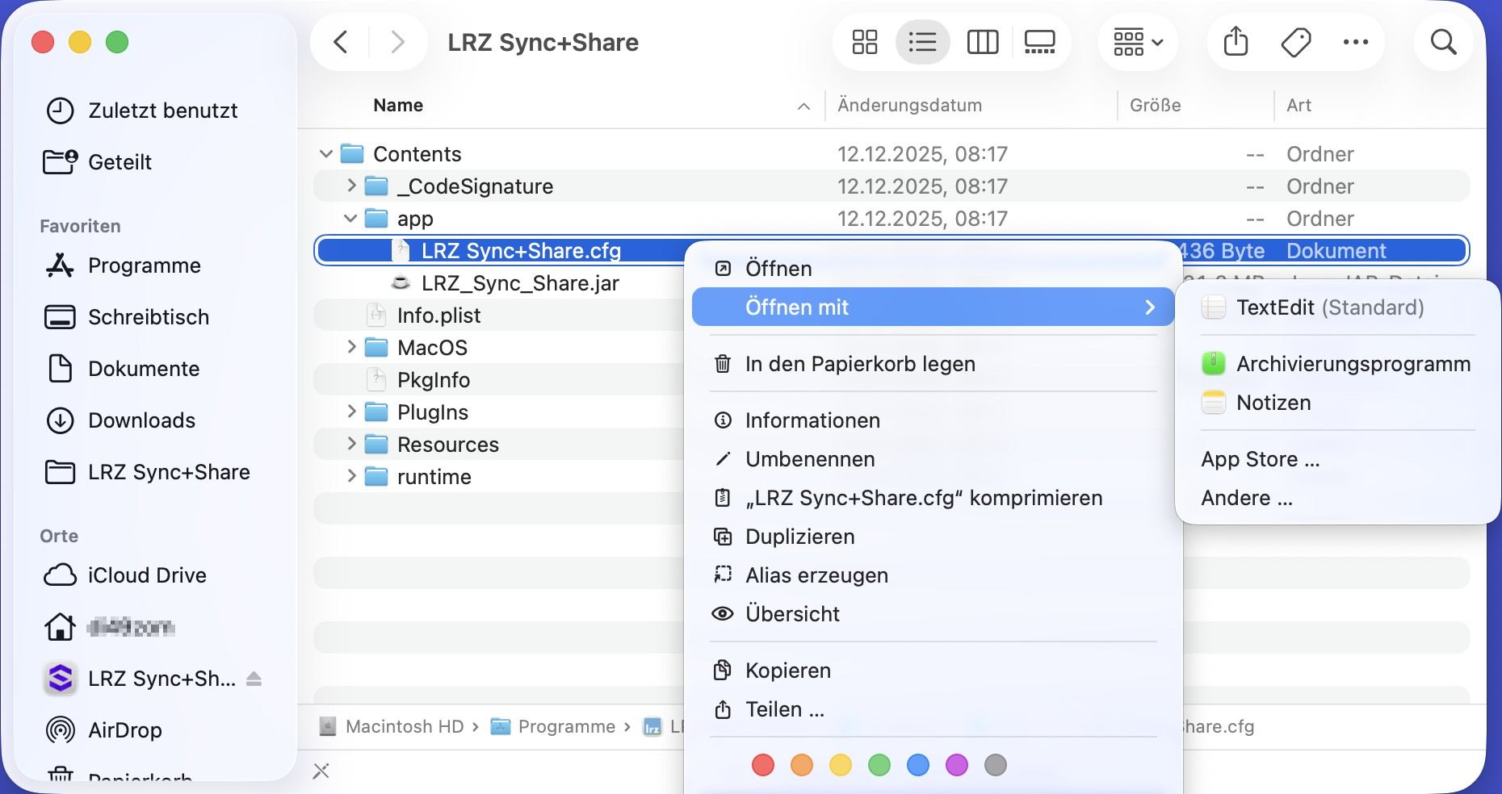Switch to icon grid view
Image resolution: width=1502 pixels, height=794 pixels.
click(x=864, y=42)
